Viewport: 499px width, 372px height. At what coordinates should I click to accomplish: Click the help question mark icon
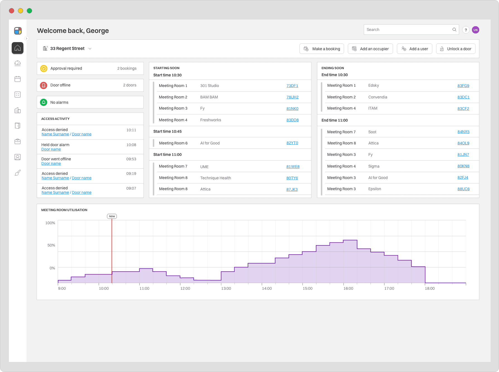[x=466, y=30]
